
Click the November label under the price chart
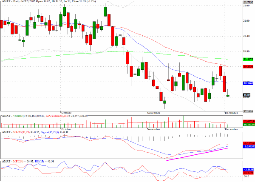[153, 113]
